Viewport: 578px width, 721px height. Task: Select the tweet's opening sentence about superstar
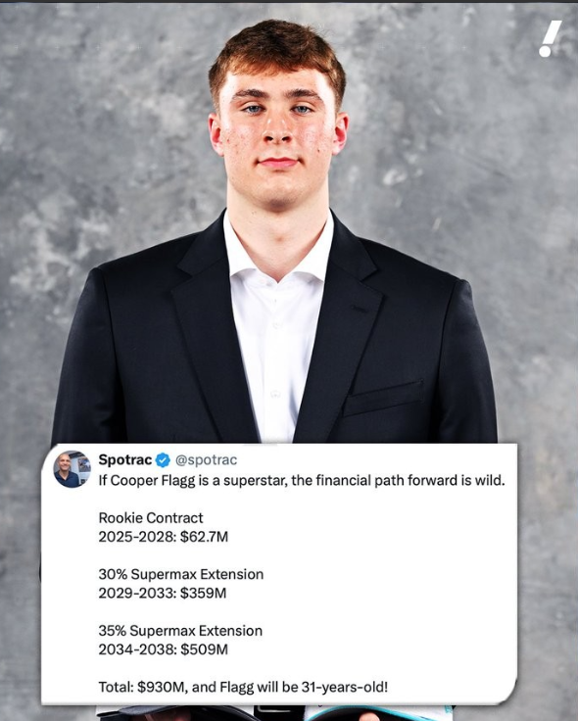coord(302,481)
